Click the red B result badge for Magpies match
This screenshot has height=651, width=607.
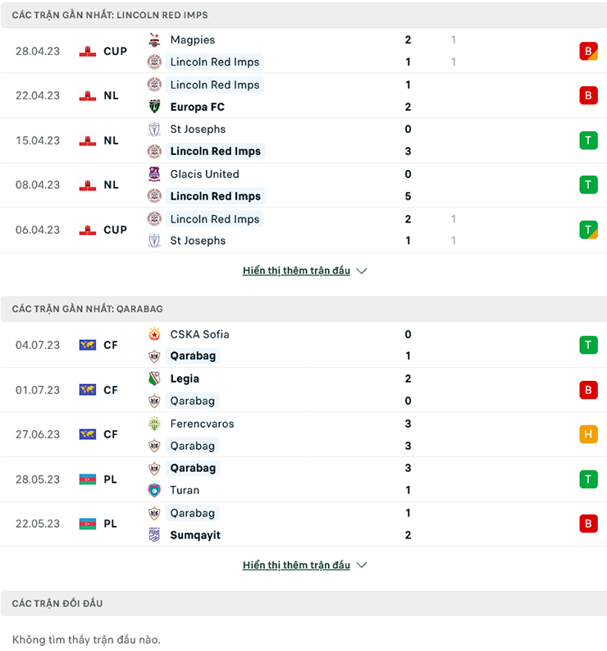tap(587, 51)
